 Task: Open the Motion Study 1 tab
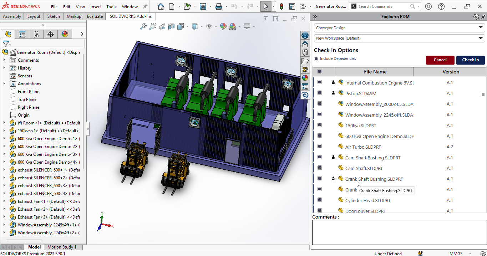click(x=62, y=247)
